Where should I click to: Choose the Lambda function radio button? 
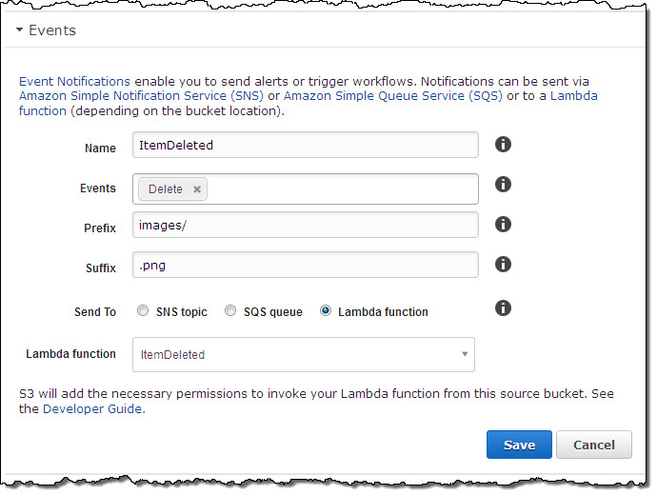tap(326, 311)
